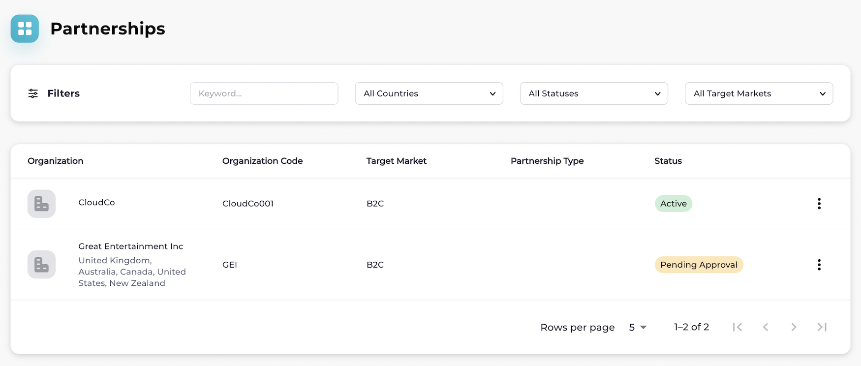
Task: Select the Great Entertainment Inc name
Action: [131, 246]
